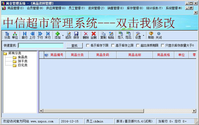Screen dimensions: 199x125
Task: Click the 单位 column header
Action: pyautogui.click(x=181, y=55)
